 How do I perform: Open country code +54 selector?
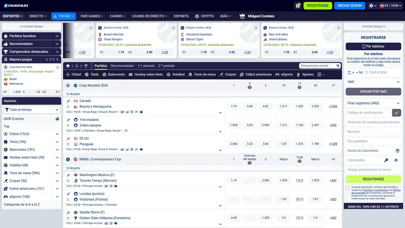(x=355, y=73)
